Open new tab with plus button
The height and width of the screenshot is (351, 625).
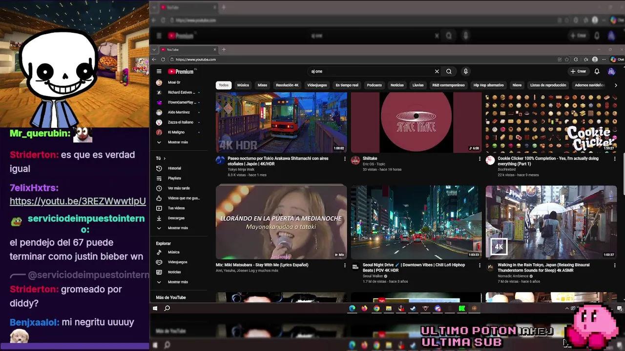click(224, 49)
